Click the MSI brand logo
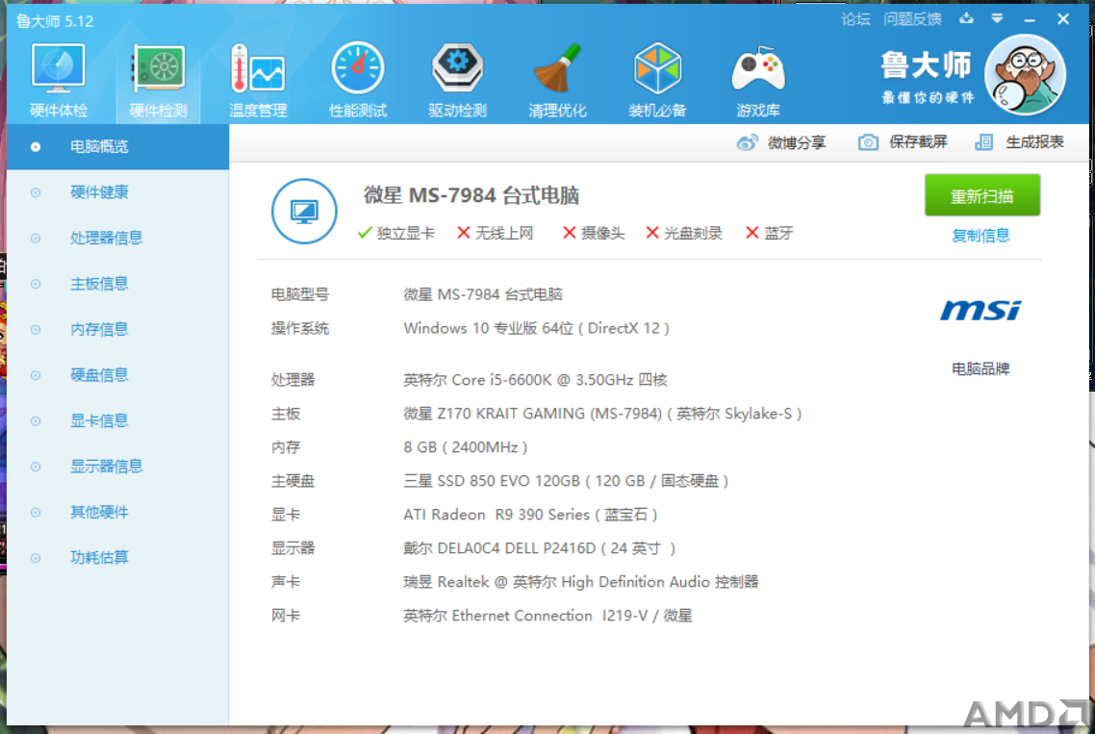This screenshot has width=1095, height=734. coord(980,310)
